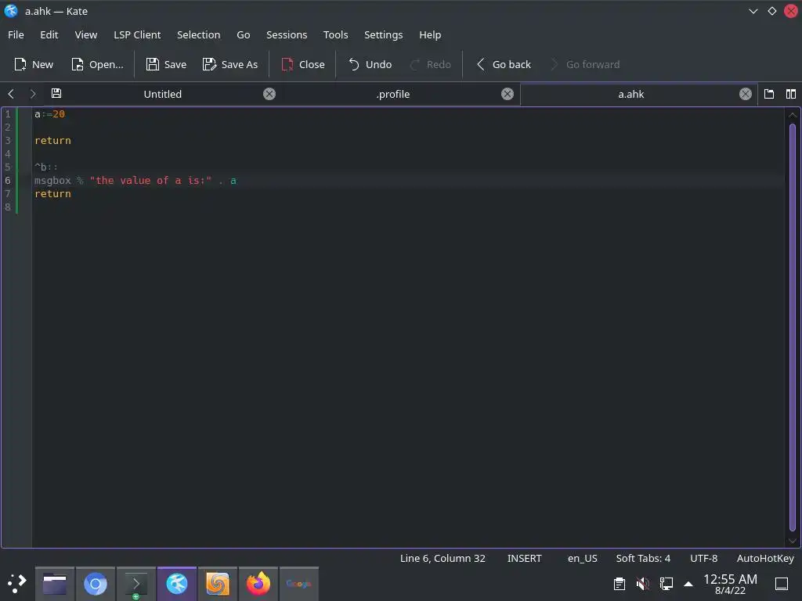Click the vertical scrollbar in editor

pos(793,327)
